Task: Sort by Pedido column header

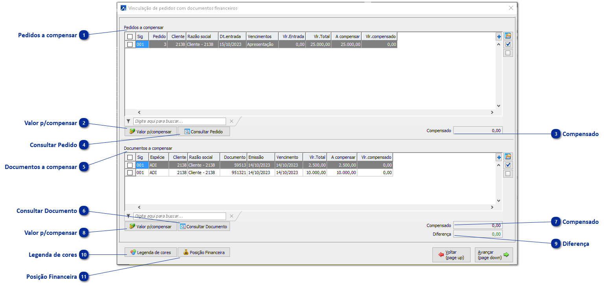Action: (158, 36)
